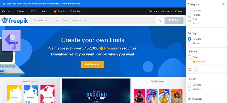
Task: Check the Free license checkbox
Action: point(189,57)
